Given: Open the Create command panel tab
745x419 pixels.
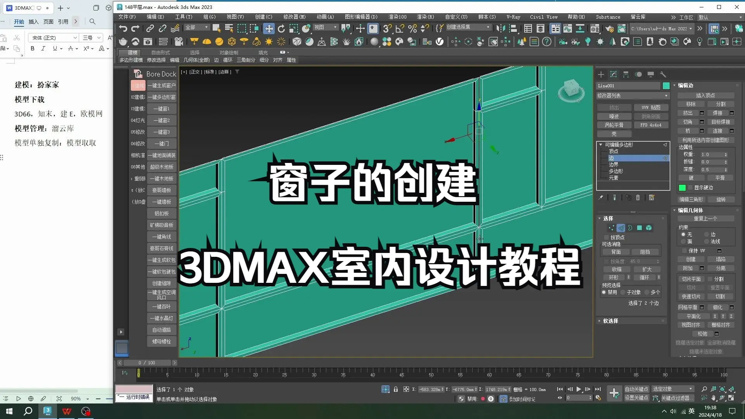Looking at the screenshot, I should coord(601,74).
